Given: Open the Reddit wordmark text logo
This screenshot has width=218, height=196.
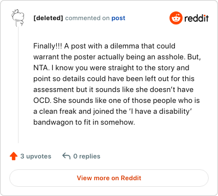Looking at the screenshot, I should [x=196, y=18].
